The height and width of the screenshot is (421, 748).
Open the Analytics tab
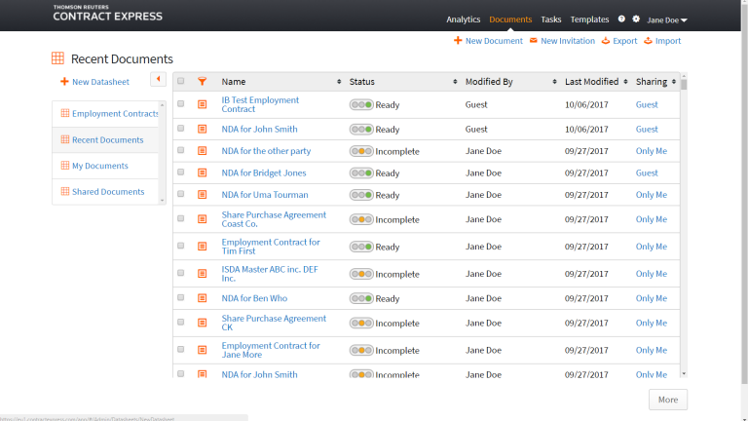463,19
